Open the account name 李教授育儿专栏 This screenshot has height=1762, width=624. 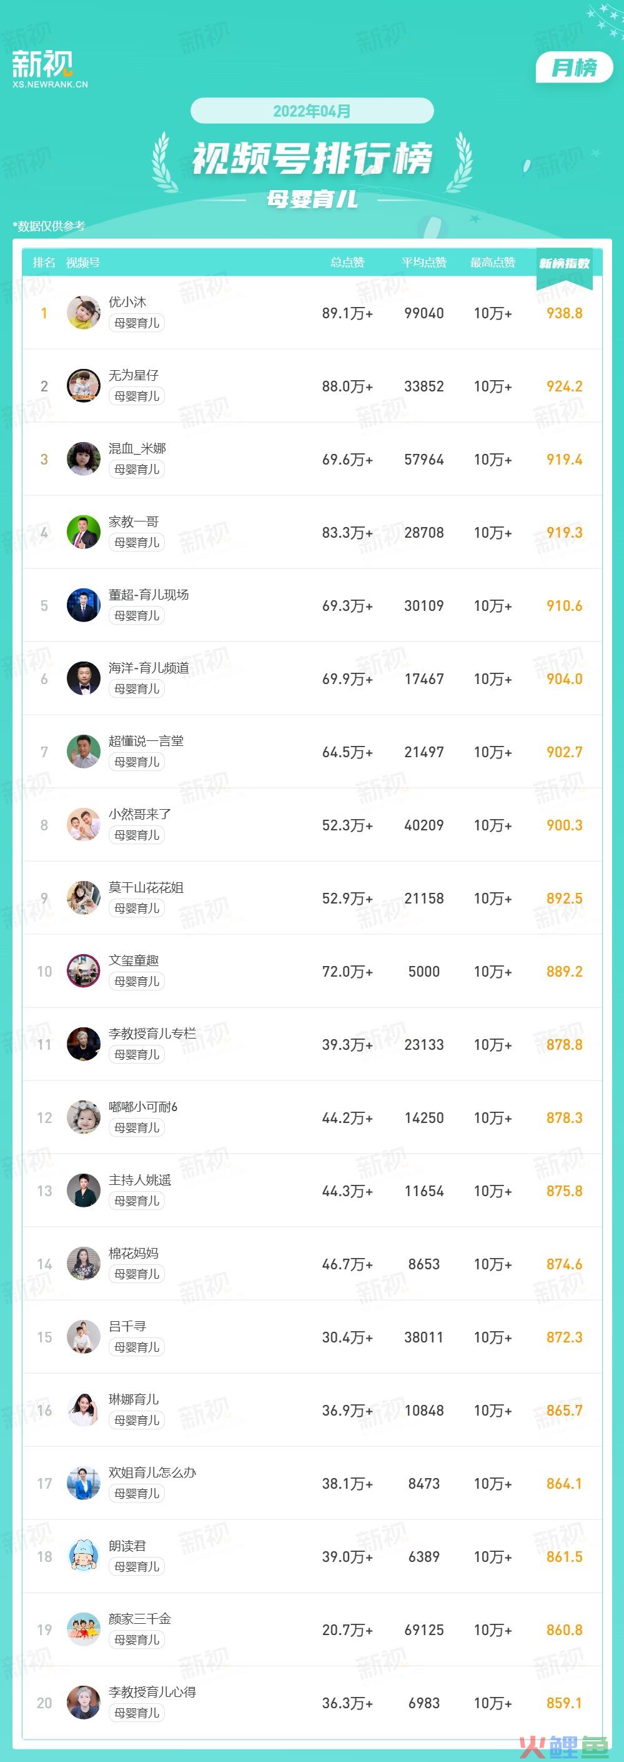(152, 1034)
